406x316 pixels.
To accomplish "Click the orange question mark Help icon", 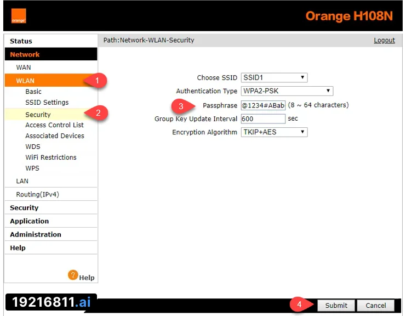I will [x=73, y=275].
